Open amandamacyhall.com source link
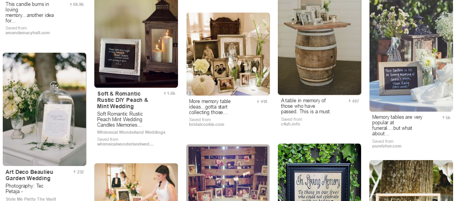The height and width of the screenshot is (201, 457). tap(28, 33)
